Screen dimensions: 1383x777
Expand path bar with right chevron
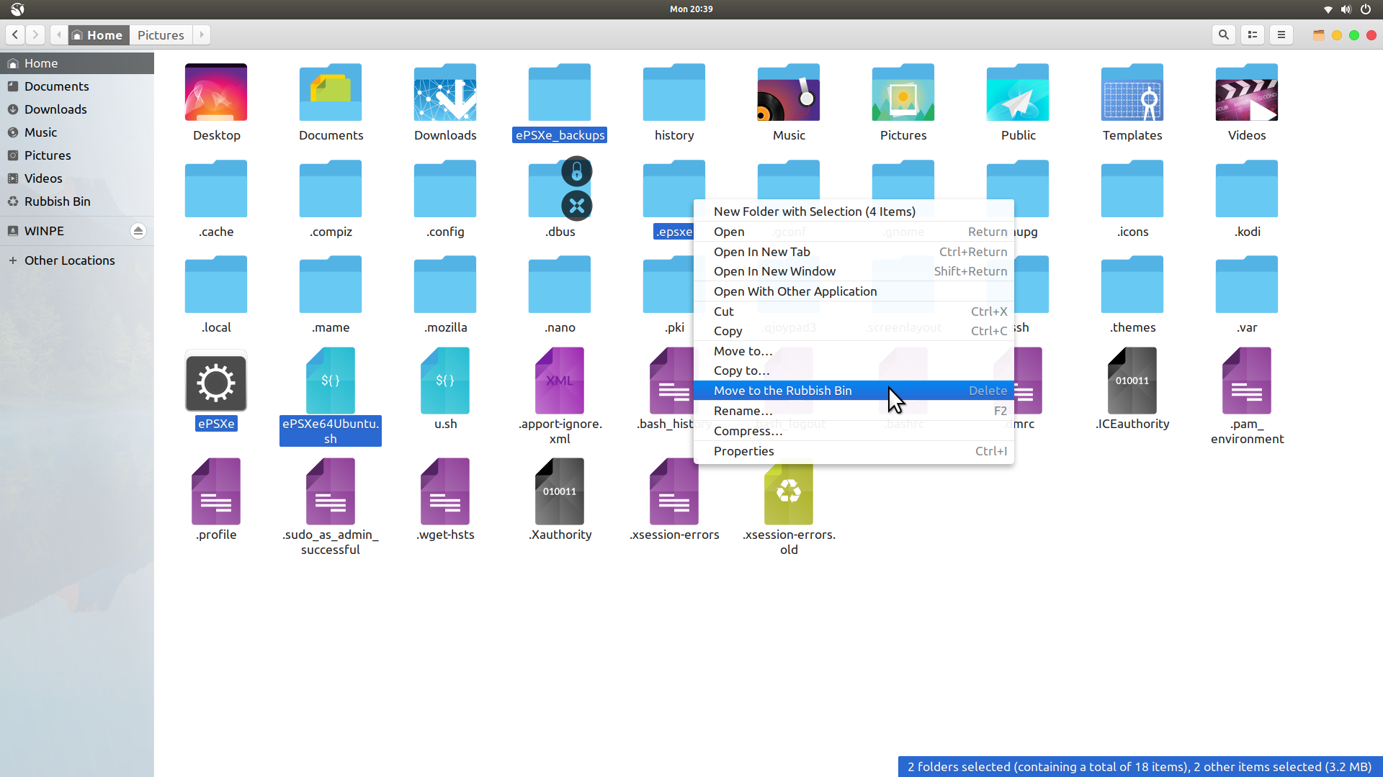(202, 35)
